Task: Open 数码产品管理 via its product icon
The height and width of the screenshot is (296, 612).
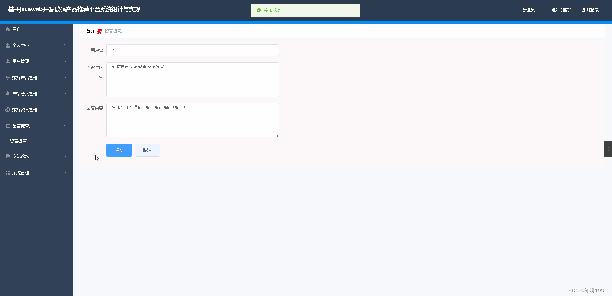Action: pyautogui.click(x=7, y=77)
